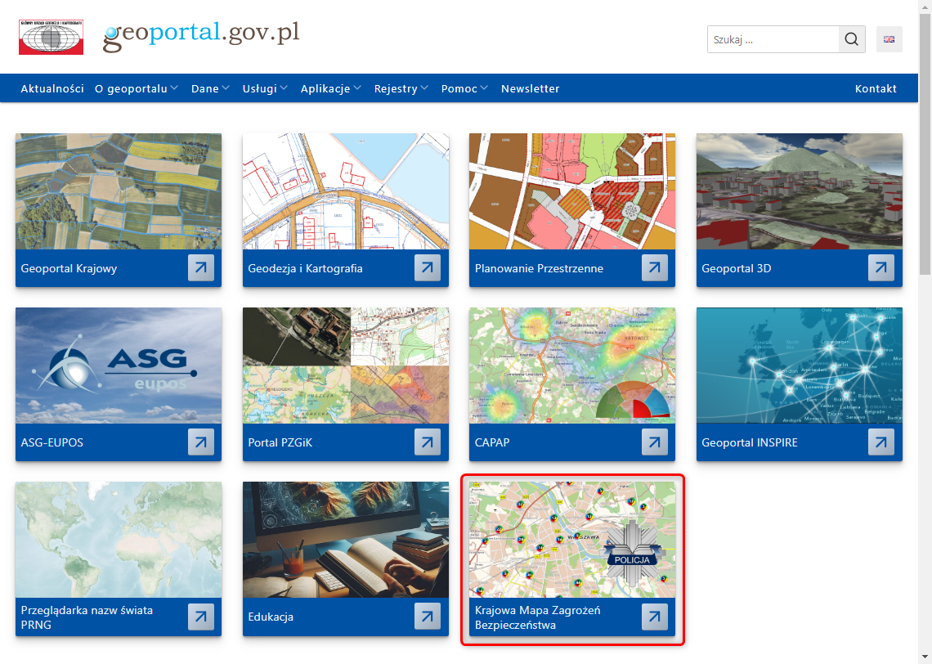Click arrow icon for Geoportal INSPIRE
The width and height of the screenshot is (932, 664).
pos(881,442)
